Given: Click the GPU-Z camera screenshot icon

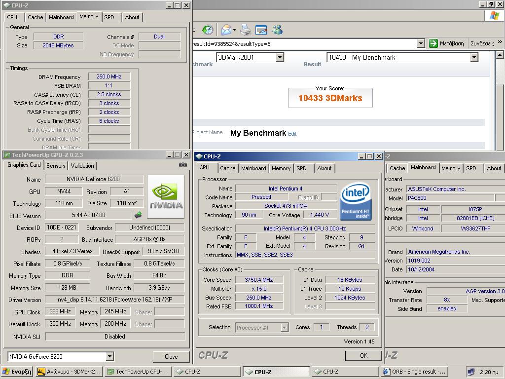Looking at the screenshot, I should click(x=183, y=165).
